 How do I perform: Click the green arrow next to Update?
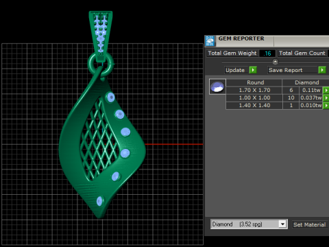(253, 70)
